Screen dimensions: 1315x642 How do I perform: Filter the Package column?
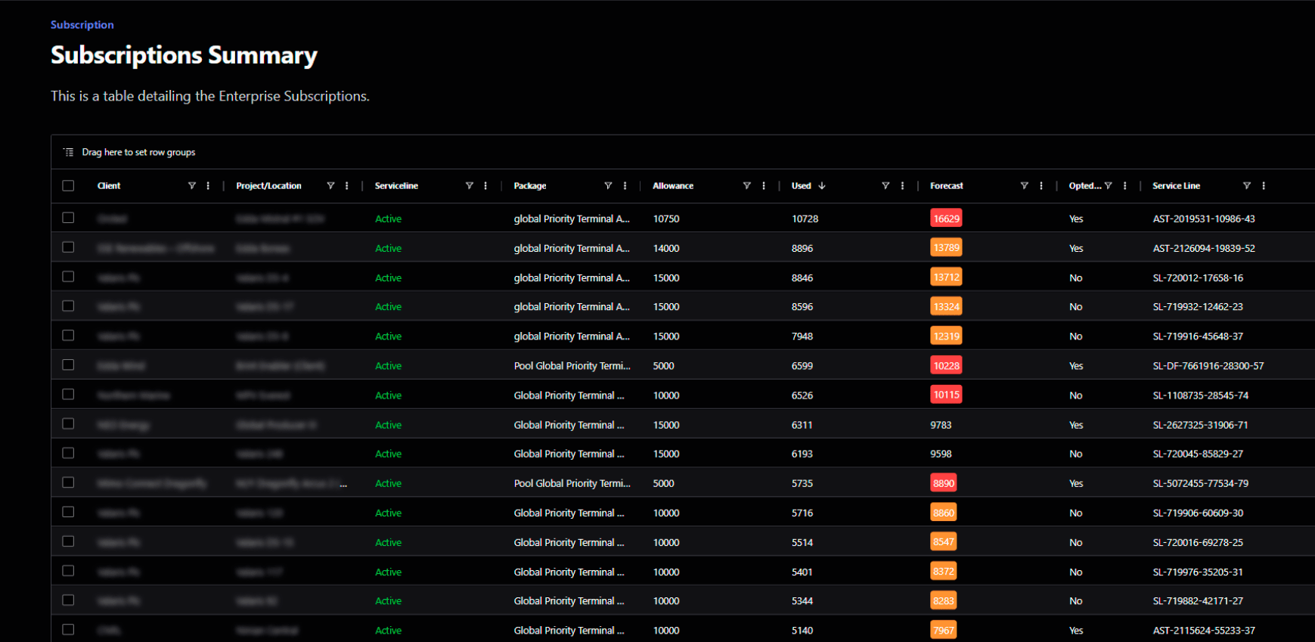tap(608, 186)
